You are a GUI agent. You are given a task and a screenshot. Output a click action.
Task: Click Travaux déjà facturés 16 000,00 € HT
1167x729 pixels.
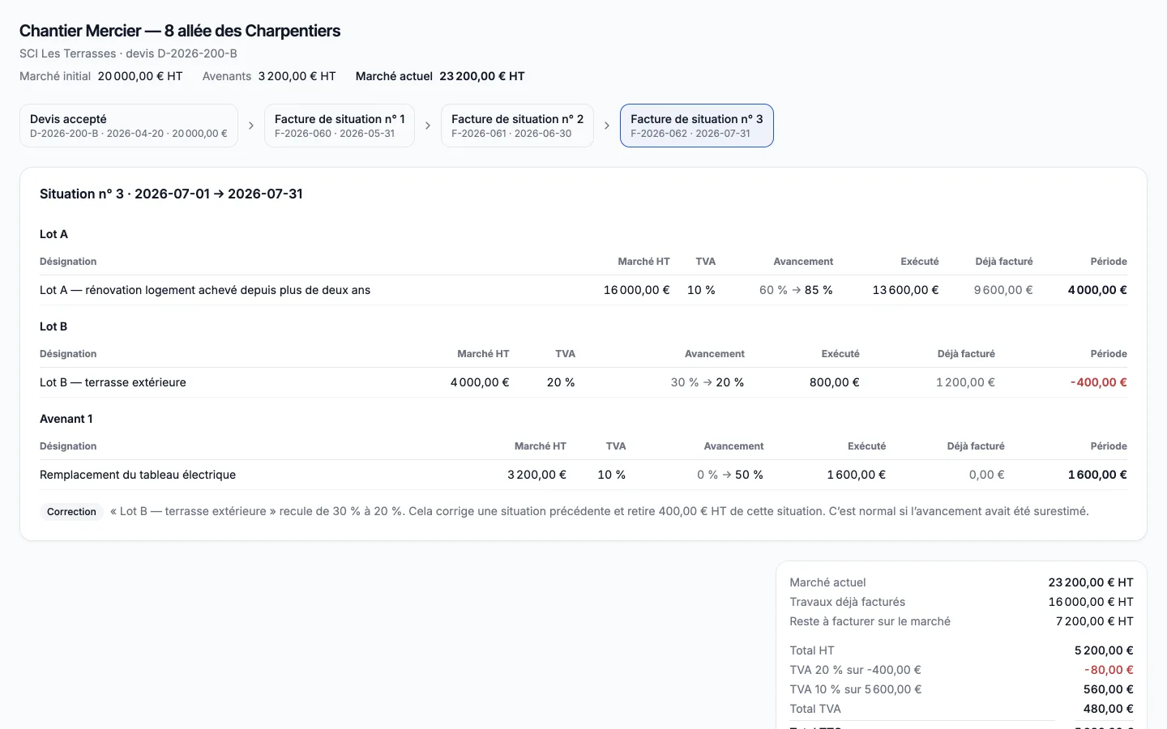pyautogui.click(x=1091, y=602)
